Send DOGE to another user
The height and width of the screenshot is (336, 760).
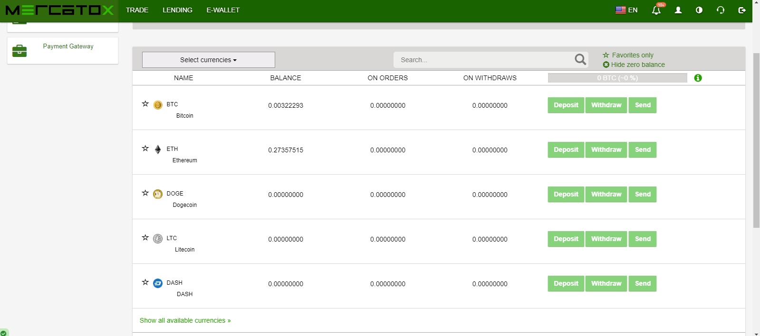tap(643, 194)
